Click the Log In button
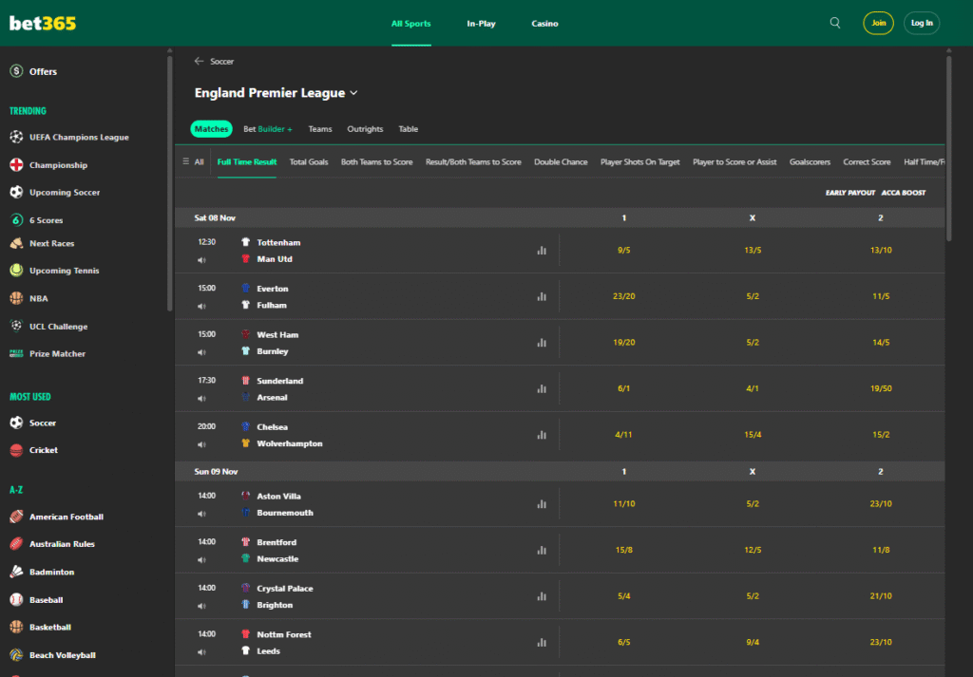The height and width of the screenshot is (677, 973). [x=922, y=23]
